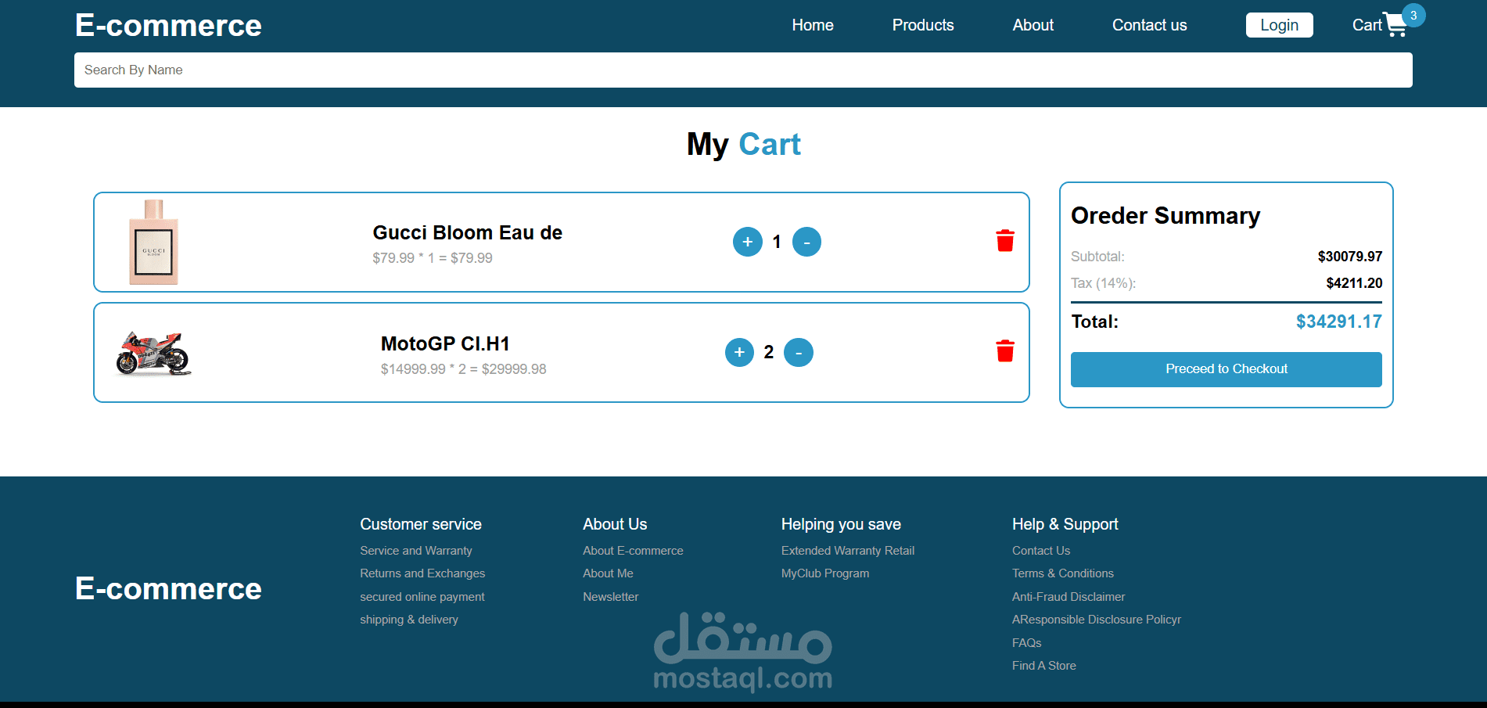This screenshot has width=1487, height=708.
Task: Open Terms & Conditions link
Action: [1063, 573]
